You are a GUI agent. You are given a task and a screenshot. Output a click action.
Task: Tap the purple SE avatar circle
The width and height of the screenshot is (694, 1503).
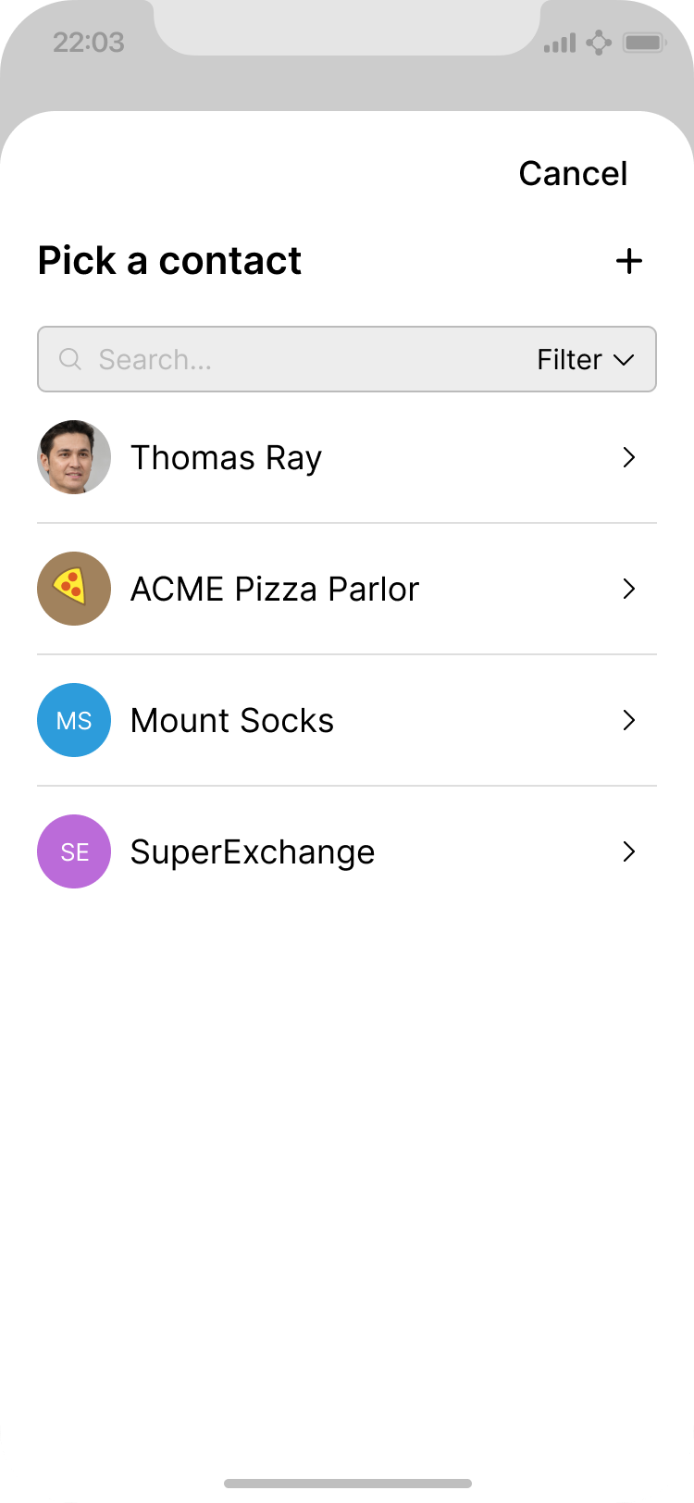click(74, 851)
